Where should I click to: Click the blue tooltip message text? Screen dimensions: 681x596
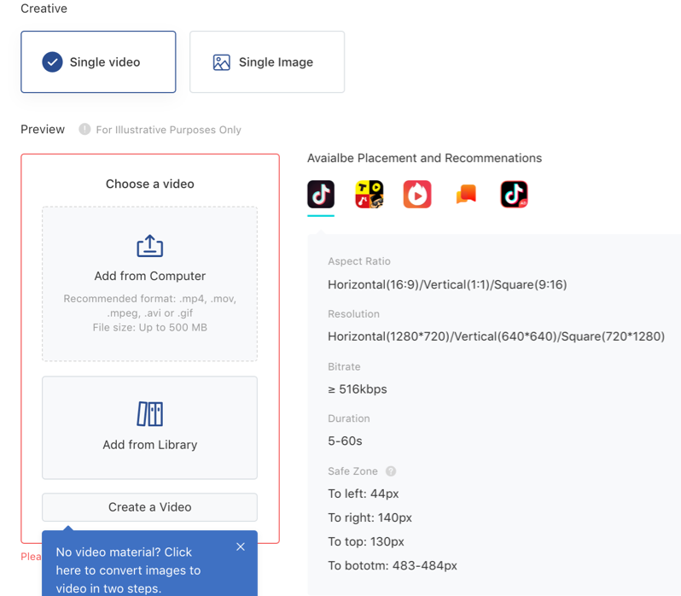128,570
